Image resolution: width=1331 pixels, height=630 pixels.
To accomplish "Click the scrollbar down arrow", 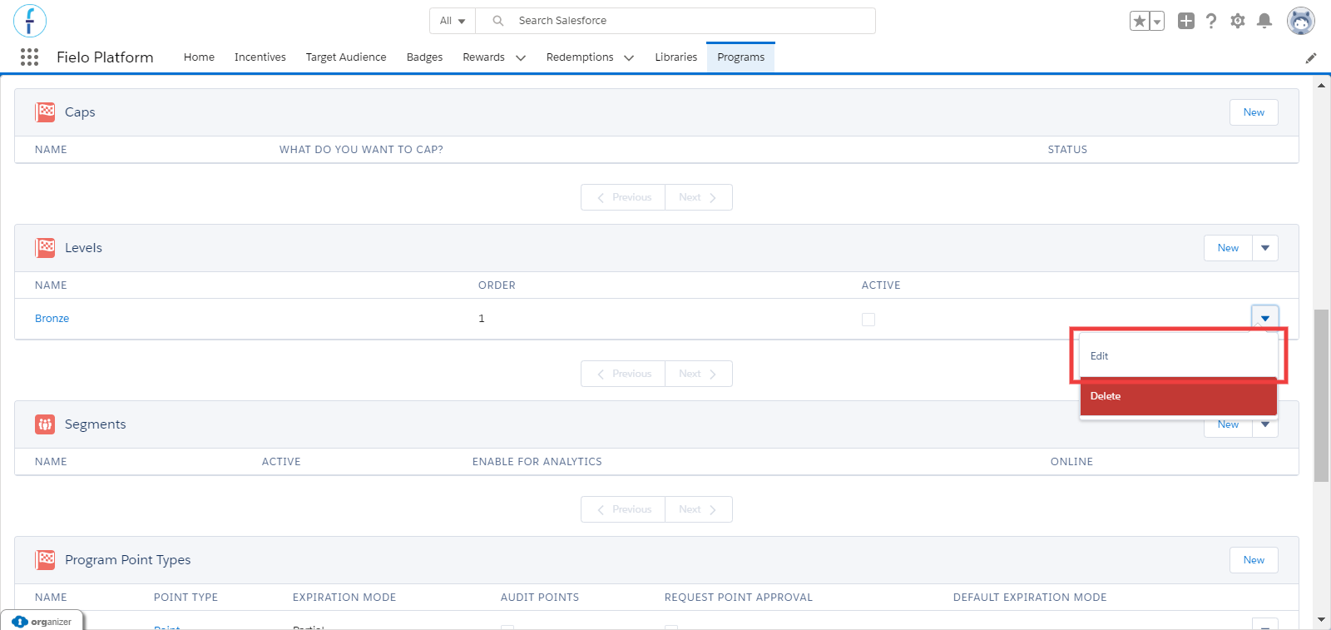I will [1321, 620].
